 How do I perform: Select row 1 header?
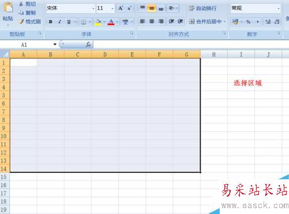click(x=5, y=62)
